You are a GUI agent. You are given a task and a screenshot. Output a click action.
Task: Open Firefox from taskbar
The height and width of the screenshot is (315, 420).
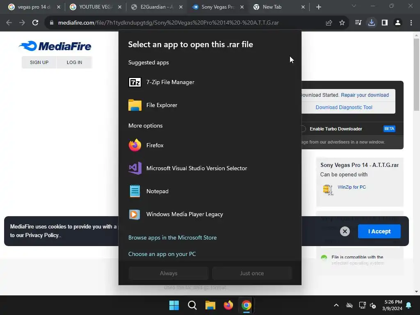[228, 305]
